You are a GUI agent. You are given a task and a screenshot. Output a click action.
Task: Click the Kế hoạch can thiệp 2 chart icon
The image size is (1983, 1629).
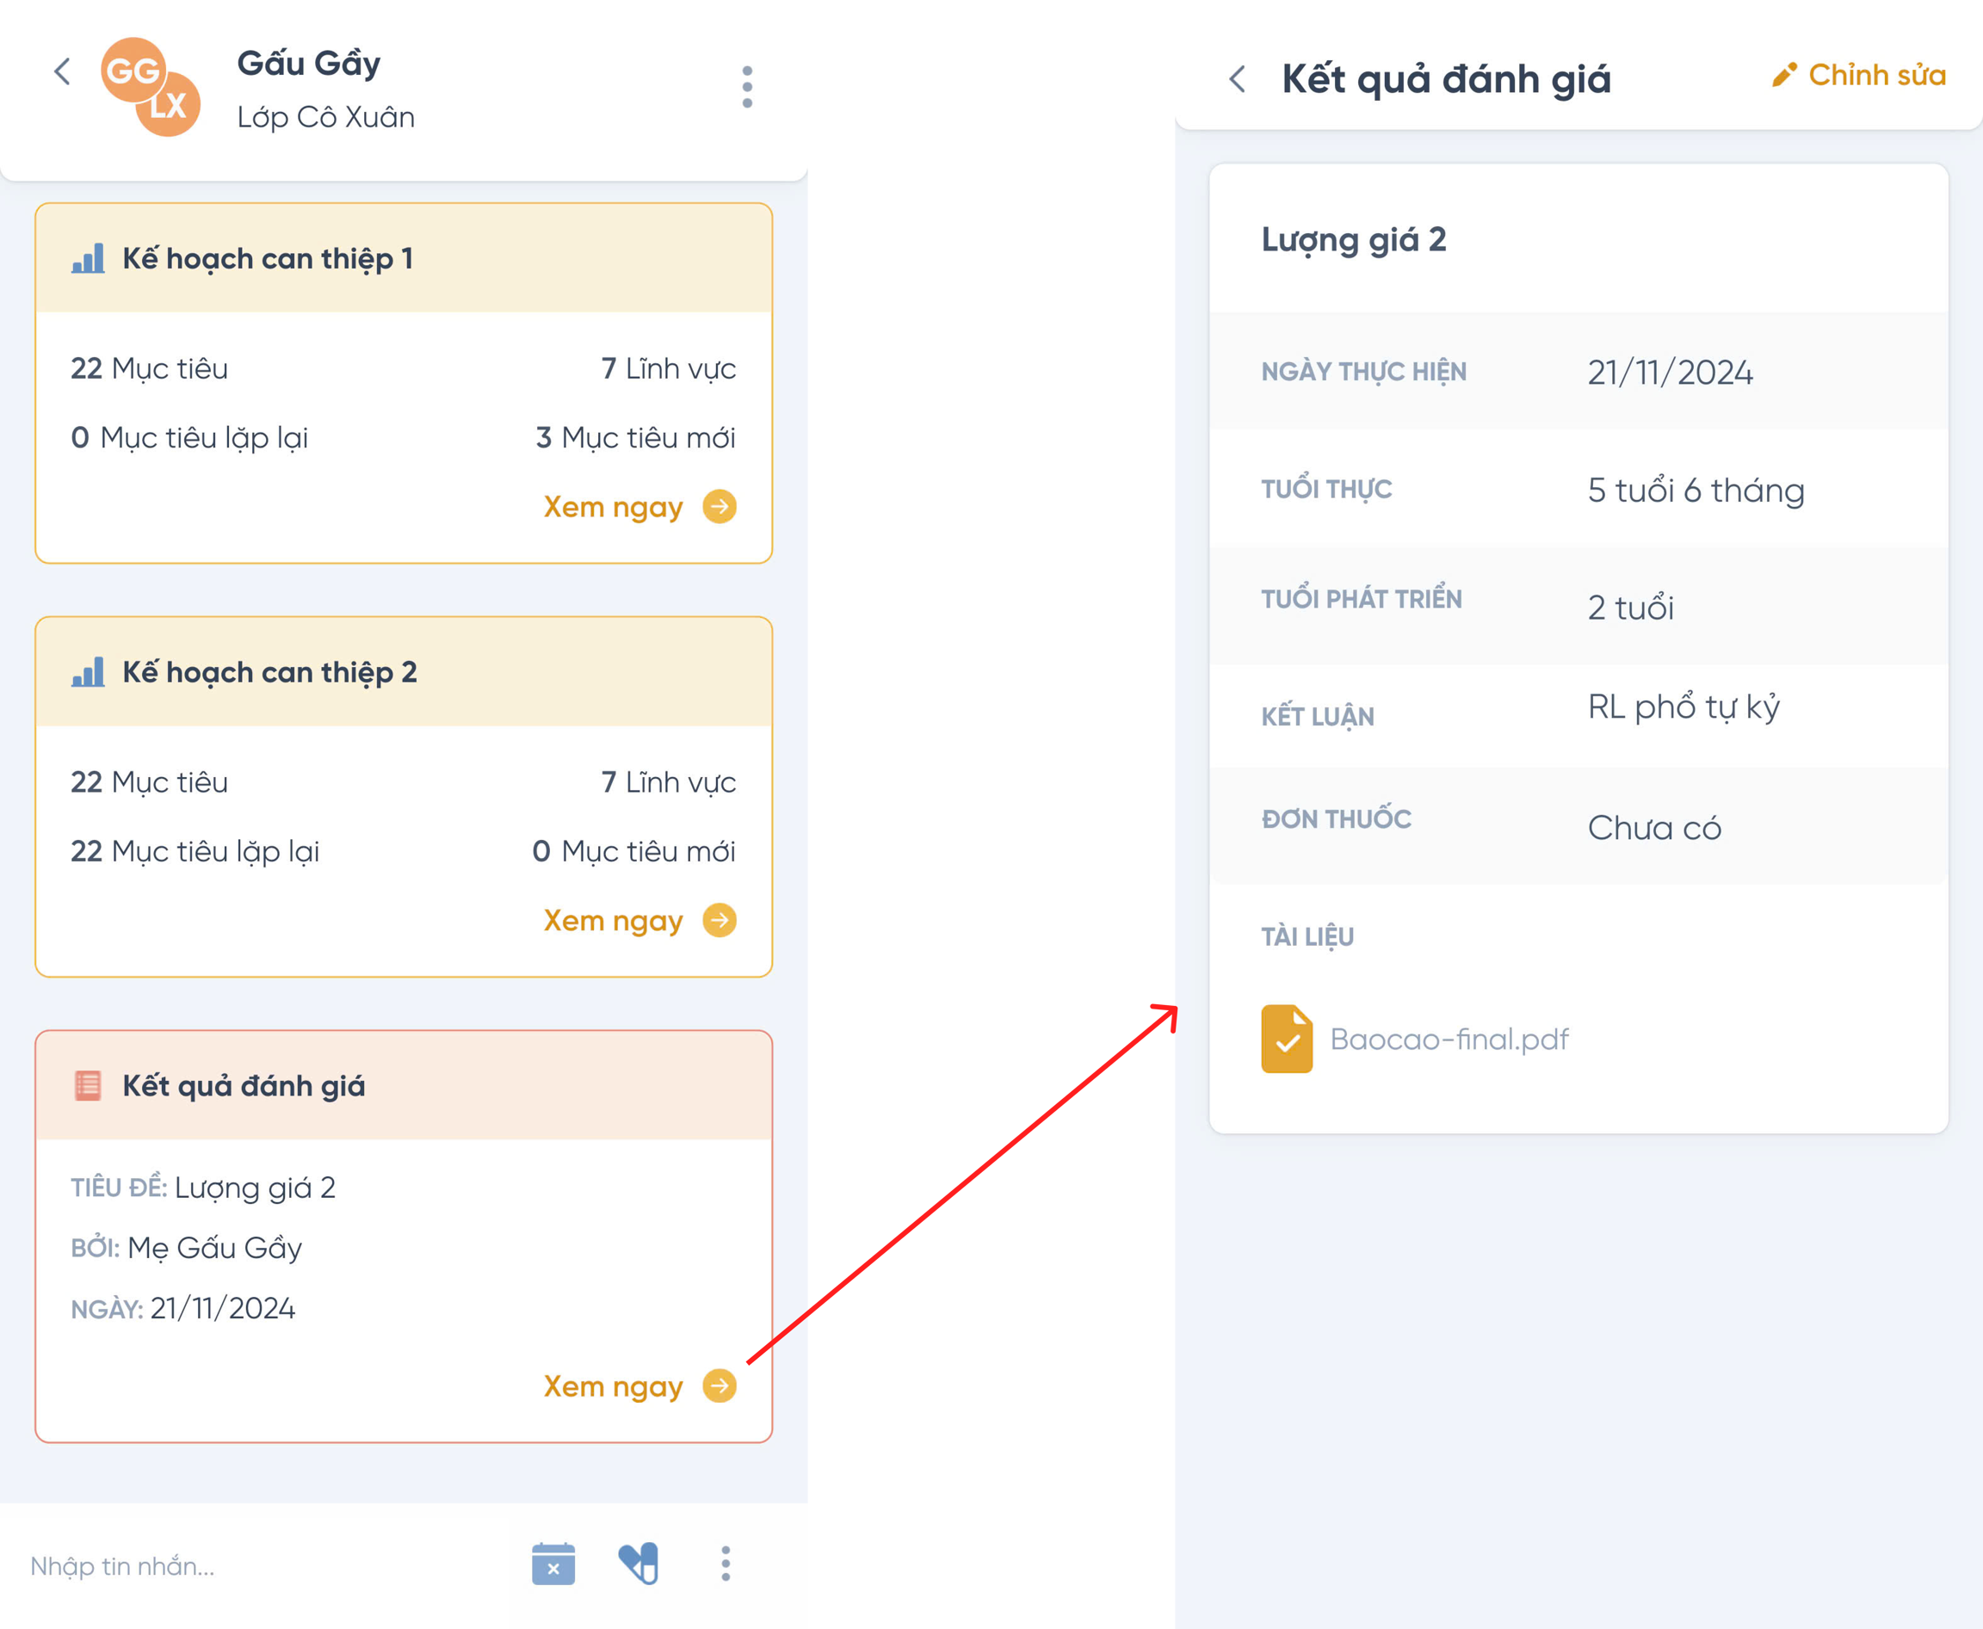(x=88, y=672)
